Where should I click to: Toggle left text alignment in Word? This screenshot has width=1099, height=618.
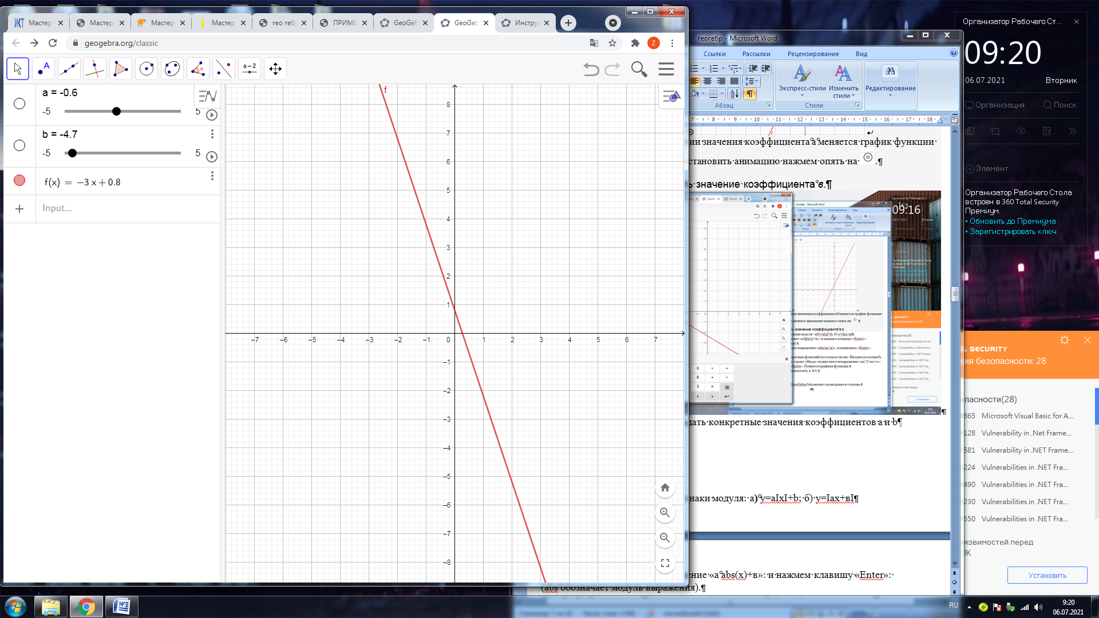pos(695,81)
